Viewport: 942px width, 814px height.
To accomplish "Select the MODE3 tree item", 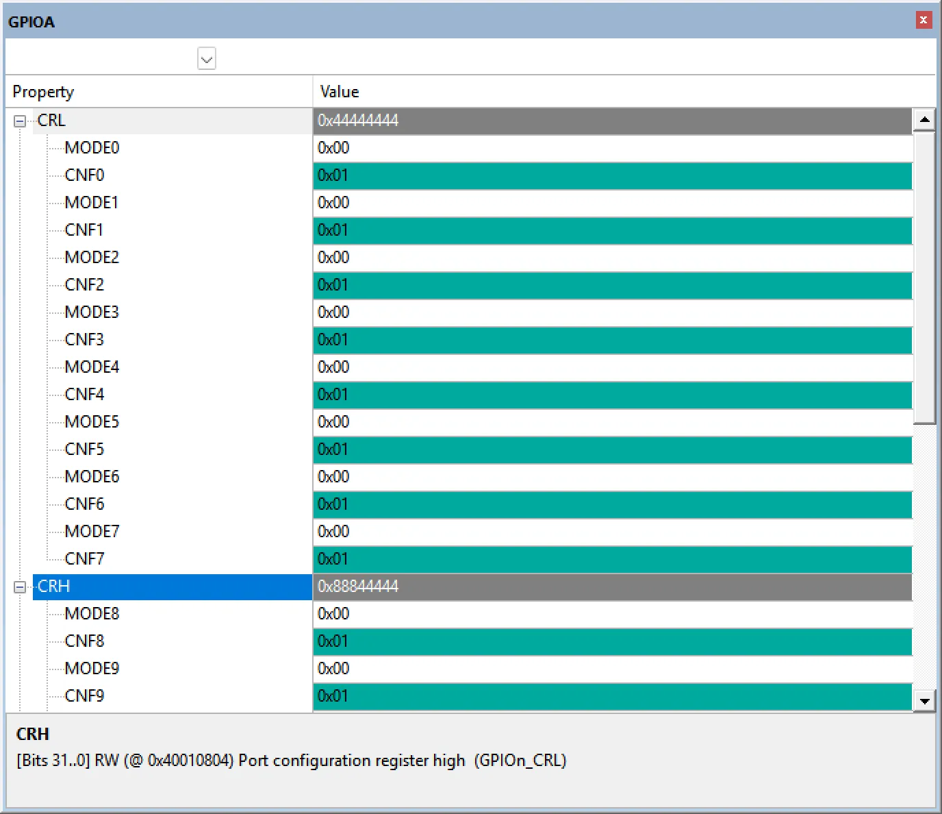I will click(x=92, y=312).
